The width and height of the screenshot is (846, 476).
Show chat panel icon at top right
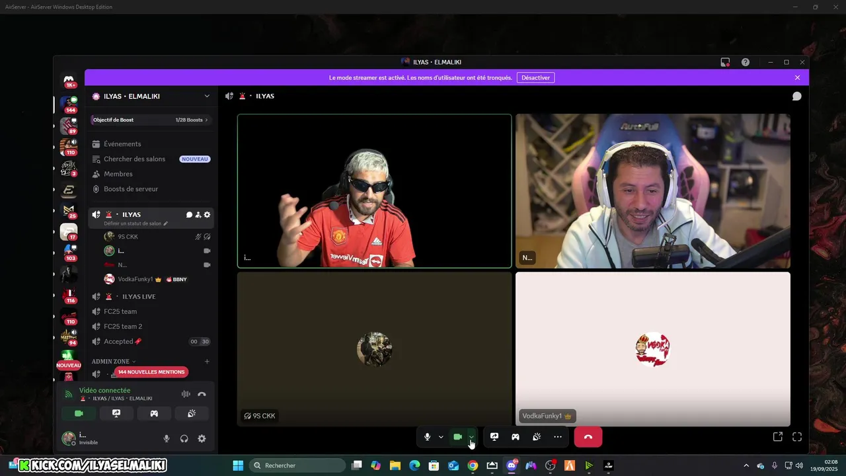[797, 97]
